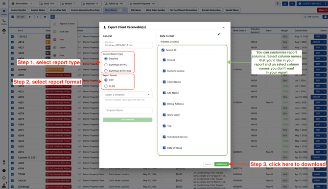The image size is (328, 189).
Task: Go to Home in the sidebar
Action: [x=4, y=12]
